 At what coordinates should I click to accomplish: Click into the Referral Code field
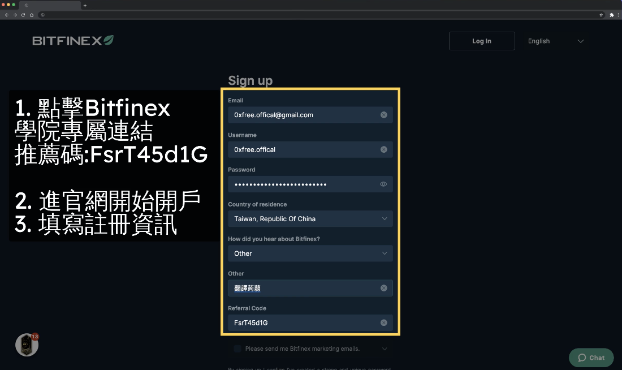[310, 322]
